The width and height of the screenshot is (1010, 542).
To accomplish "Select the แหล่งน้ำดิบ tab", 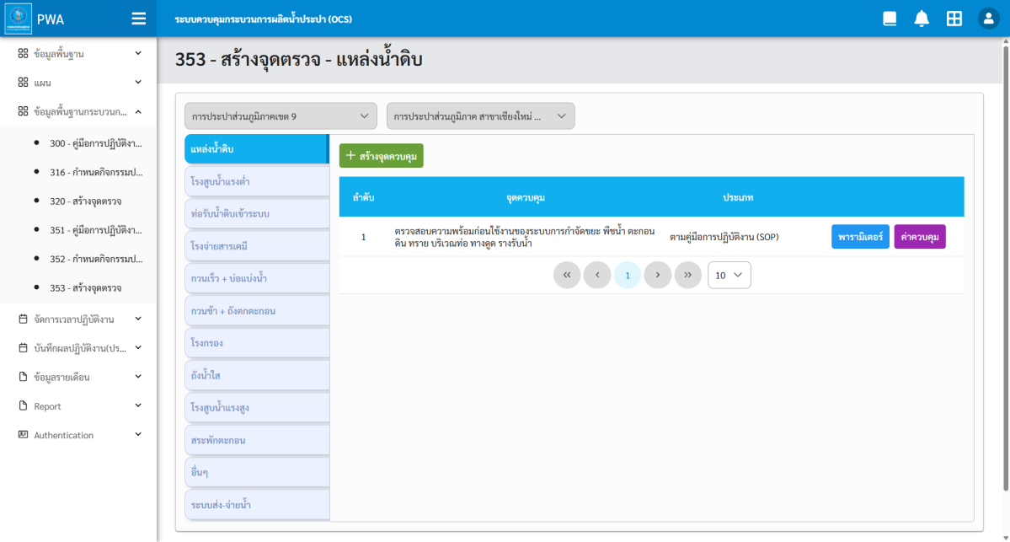I will [257, 149].
